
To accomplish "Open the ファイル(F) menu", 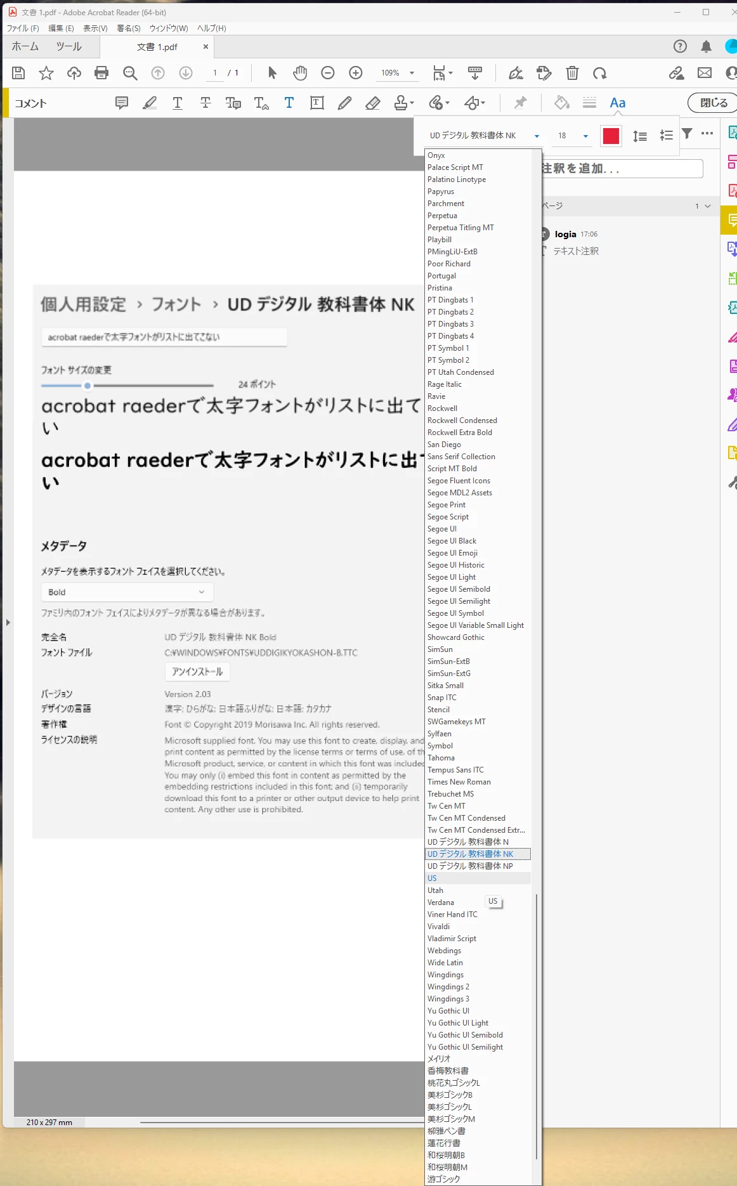I will coord(23,29).
